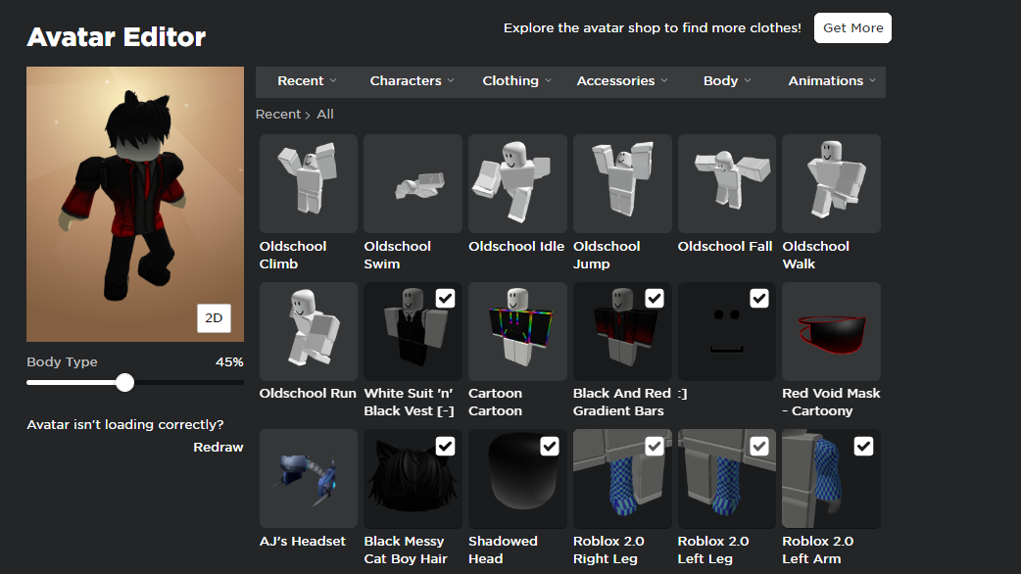Click the Get More button
This screenshot has width=1021, height=574.
[853, 28]
